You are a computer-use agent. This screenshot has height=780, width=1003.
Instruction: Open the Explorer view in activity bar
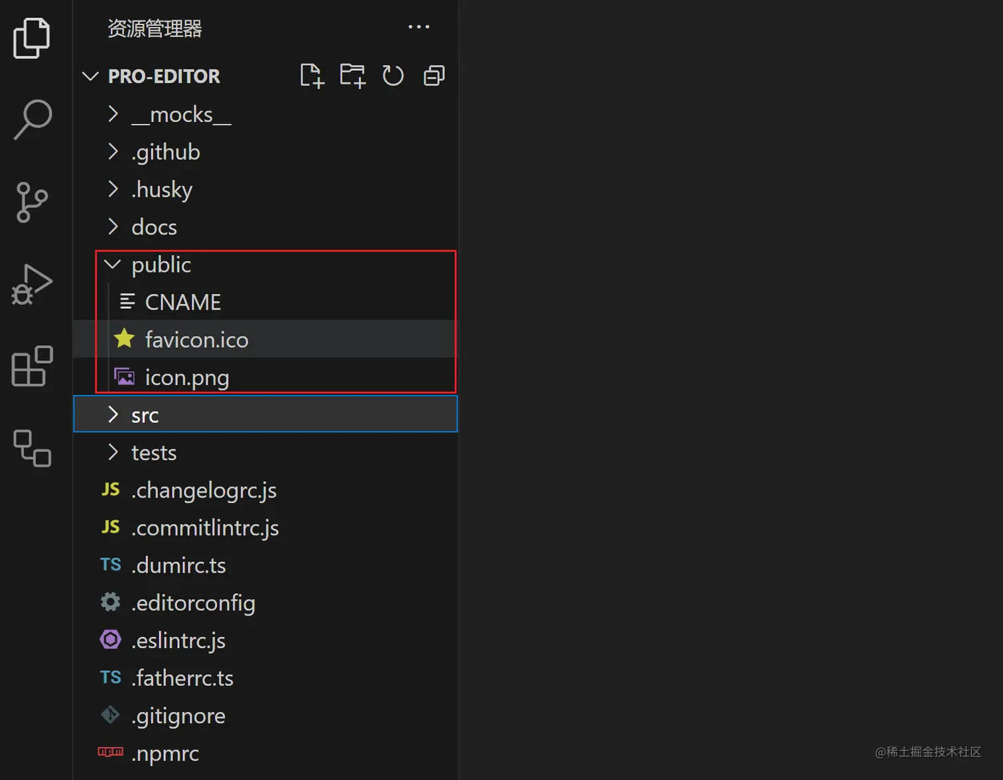[32, 38]
